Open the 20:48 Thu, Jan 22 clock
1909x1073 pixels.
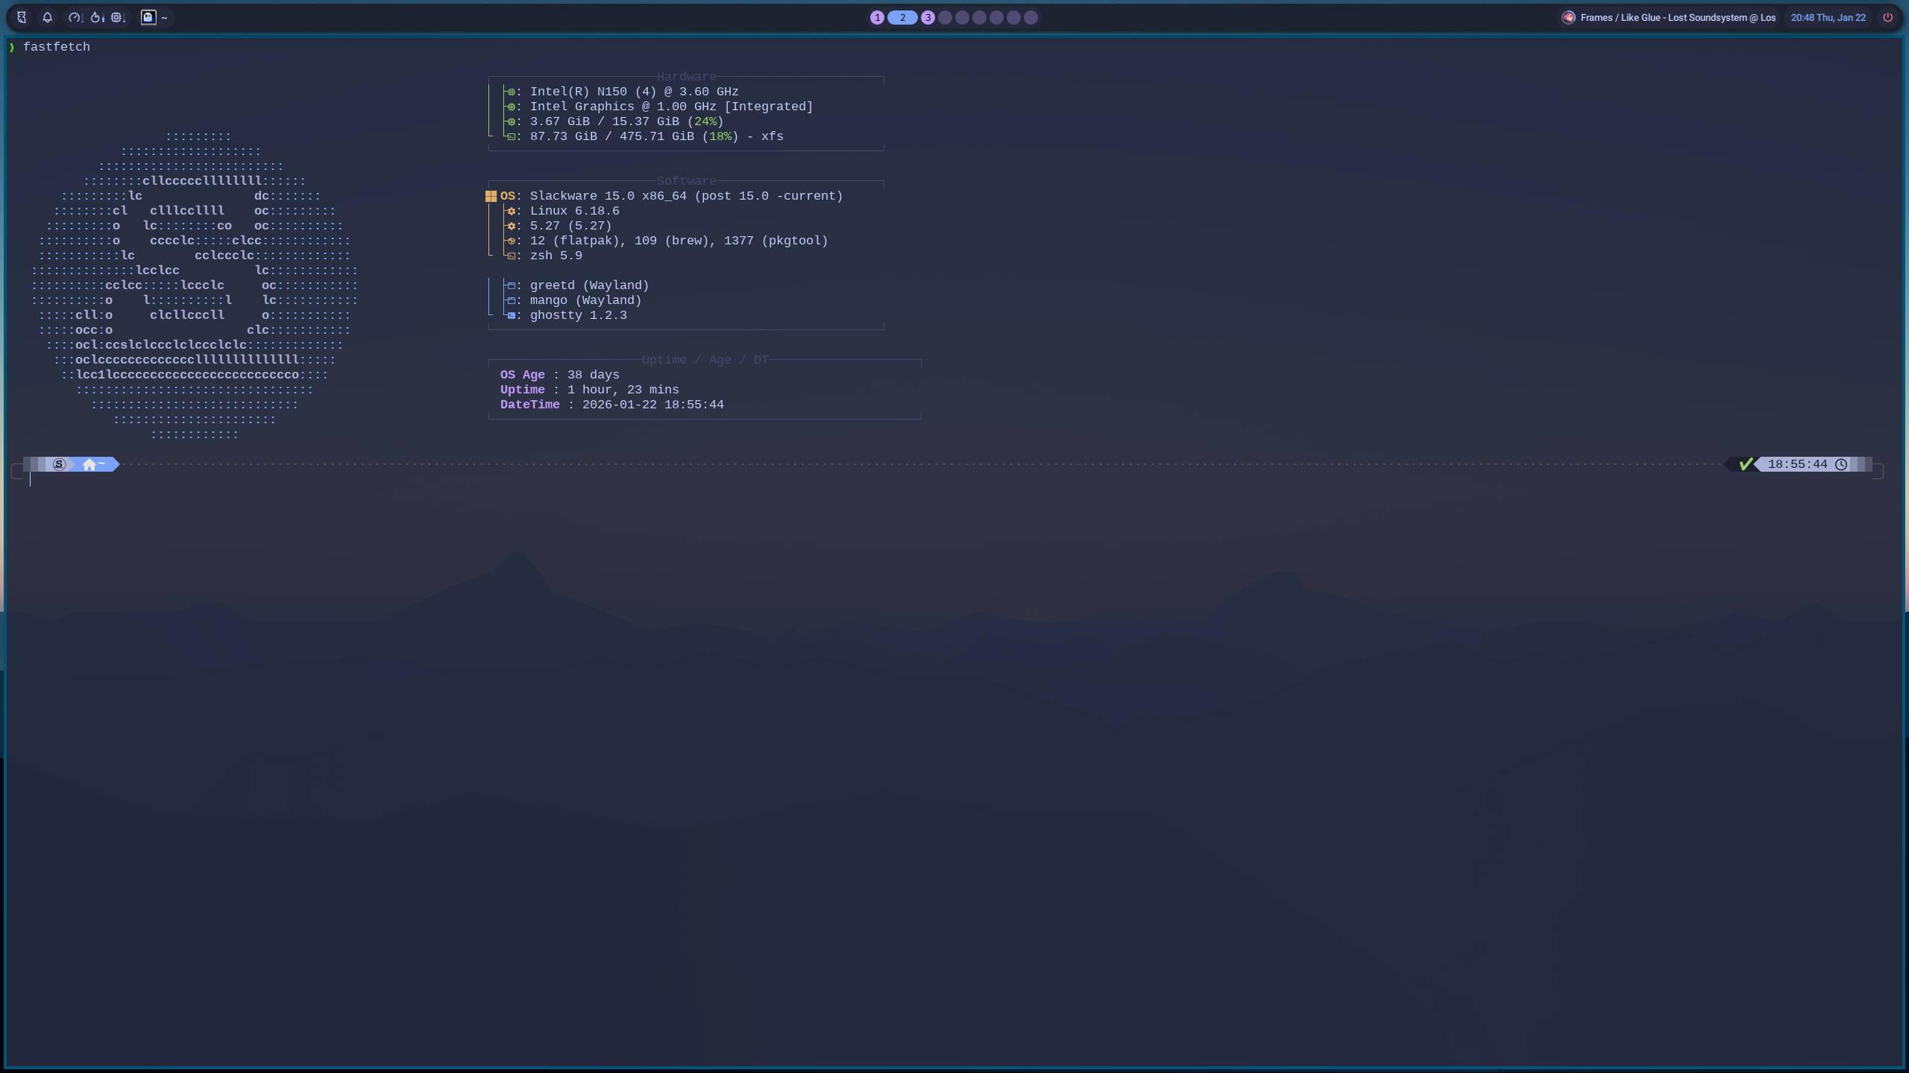[x=1828, y=17]
